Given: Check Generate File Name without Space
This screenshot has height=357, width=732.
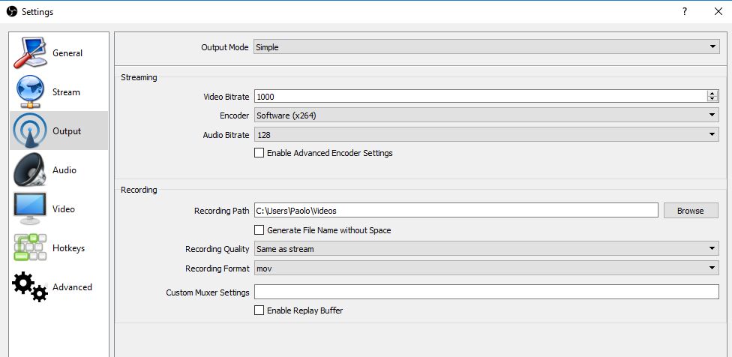Looking at the screenshot, I should click(259, 230).
